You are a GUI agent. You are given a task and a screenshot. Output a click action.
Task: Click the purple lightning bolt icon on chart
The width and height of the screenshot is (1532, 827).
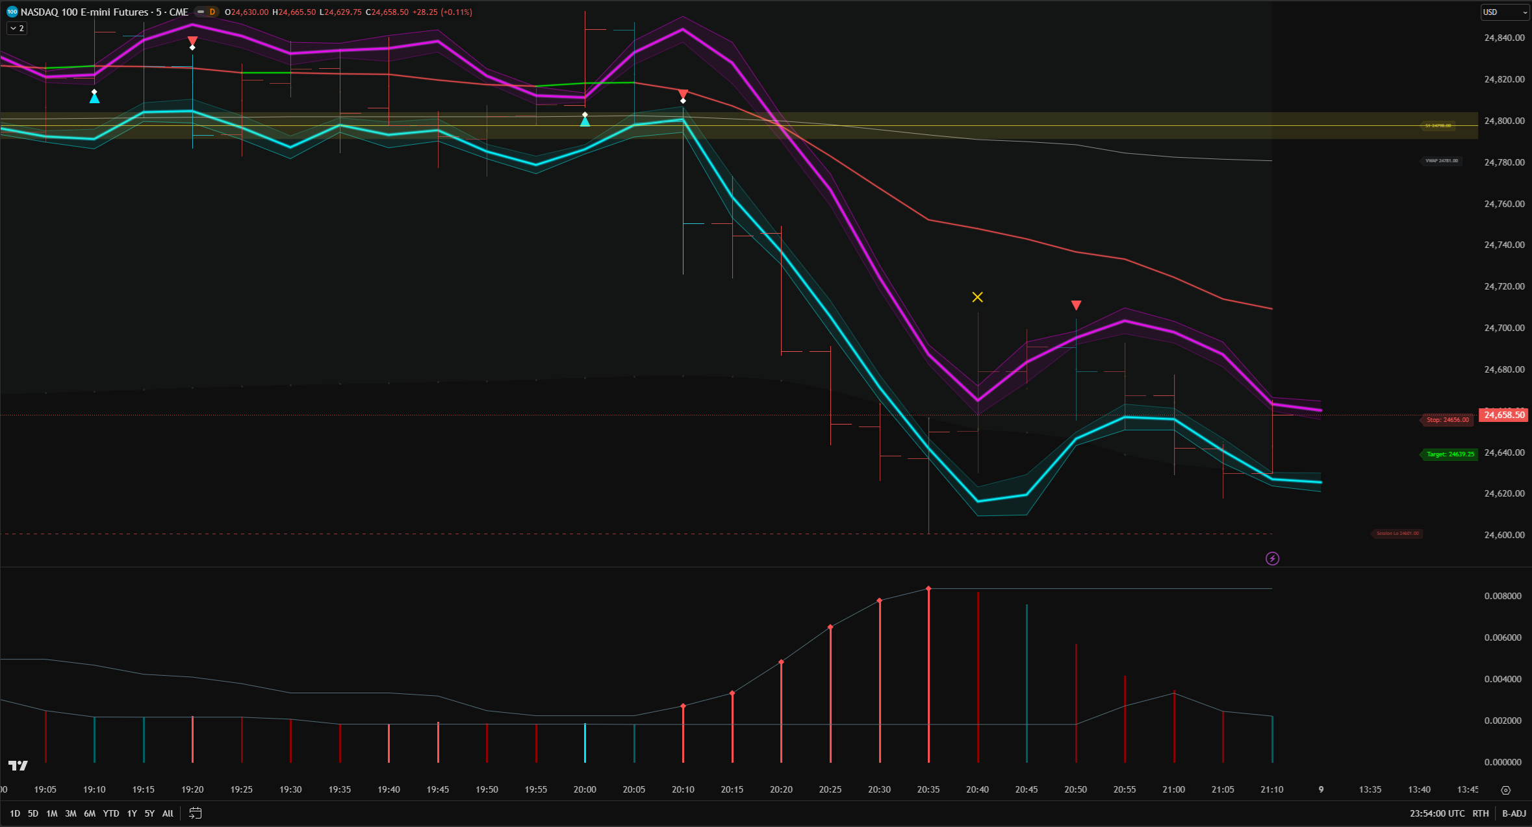[1272, 558]
